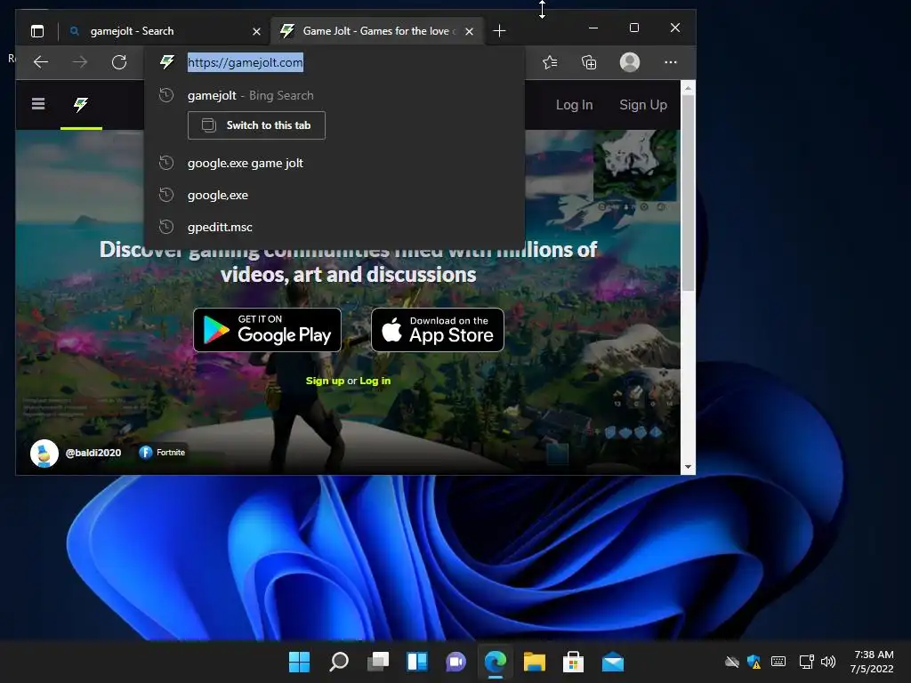The height and width of the screenshot is (683, 911).
Task: Click the volume speaker tray icon
Action: tap(828, 662)
